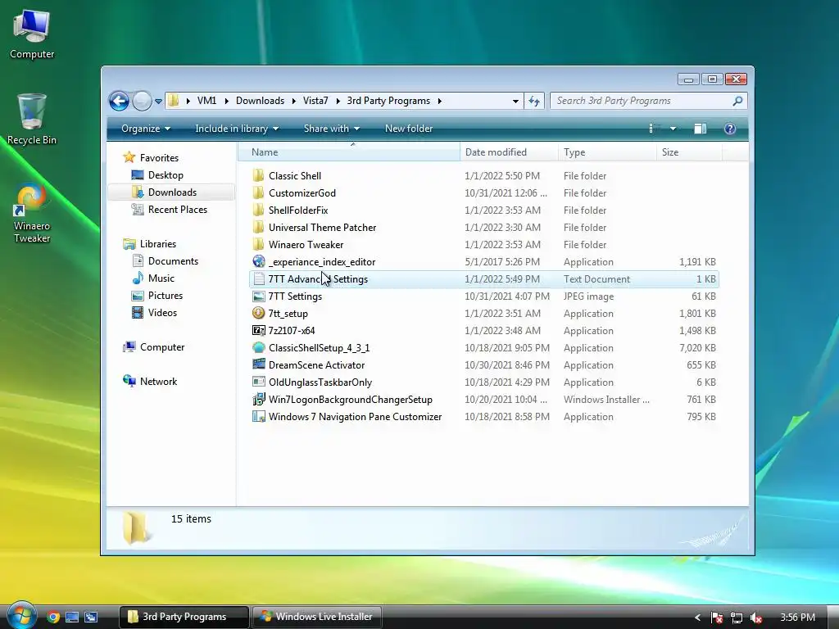Open the Share with menu

pos(332,129)
